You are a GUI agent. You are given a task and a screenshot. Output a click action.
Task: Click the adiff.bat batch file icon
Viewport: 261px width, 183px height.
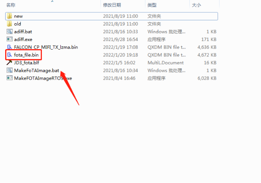[x=9, y=31]
